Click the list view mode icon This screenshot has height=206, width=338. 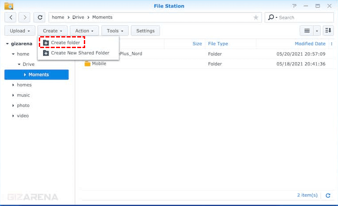click(307, 31)
